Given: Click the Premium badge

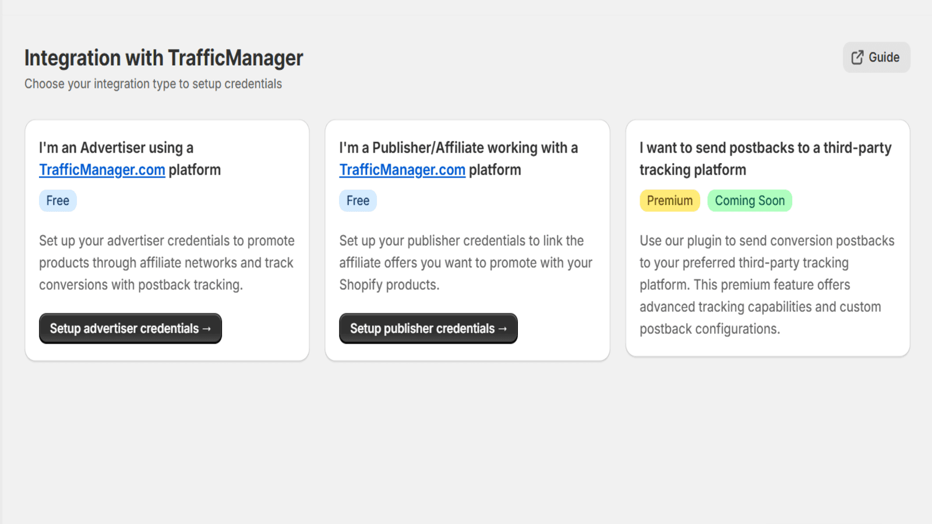Looking at the screenshot, I should pyautogui.click(x=669, y=200).
